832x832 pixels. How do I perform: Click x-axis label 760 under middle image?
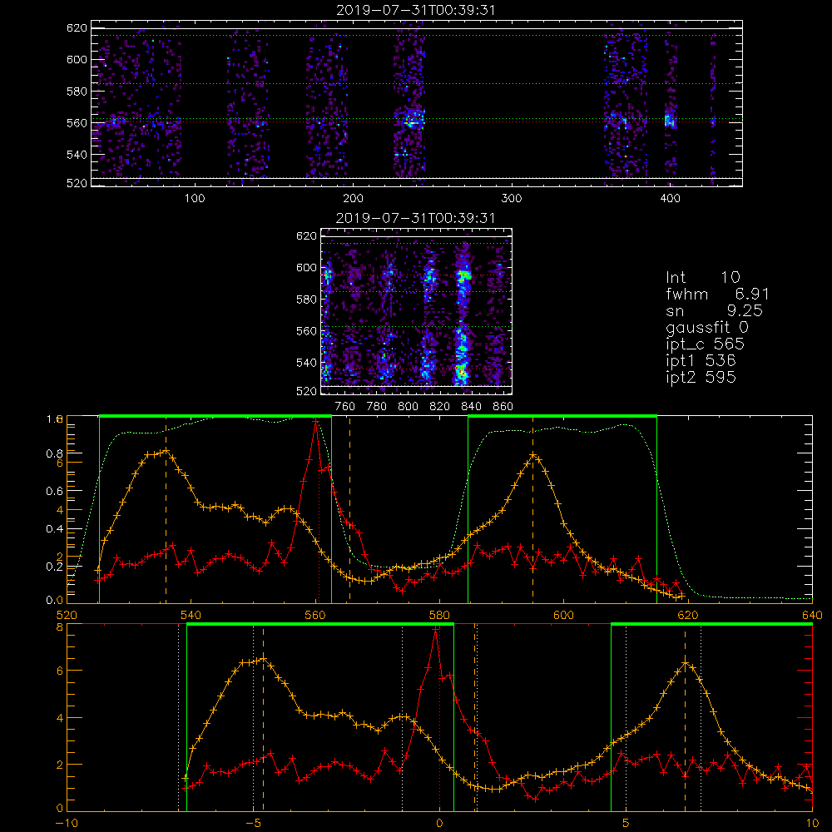(345, 407)
